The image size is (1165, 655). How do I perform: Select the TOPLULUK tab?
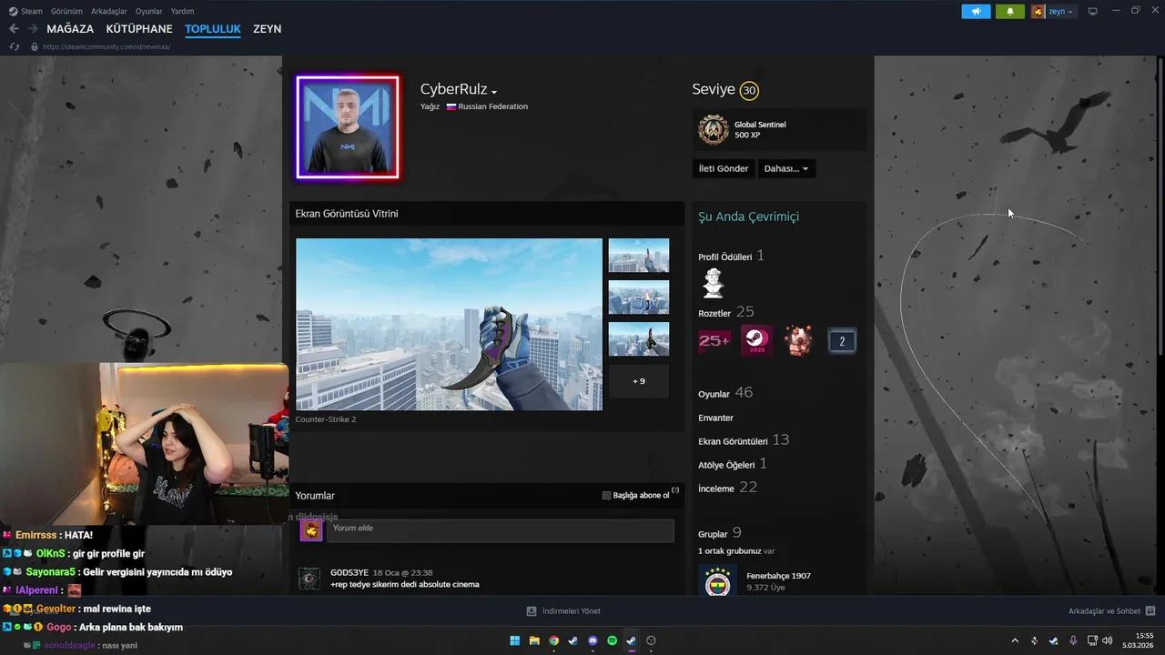click(213, 29)
